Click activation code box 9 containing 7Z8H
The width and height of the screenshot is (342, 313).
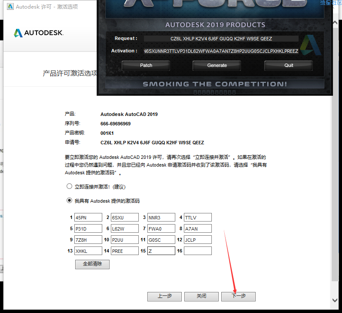(88, 240)
